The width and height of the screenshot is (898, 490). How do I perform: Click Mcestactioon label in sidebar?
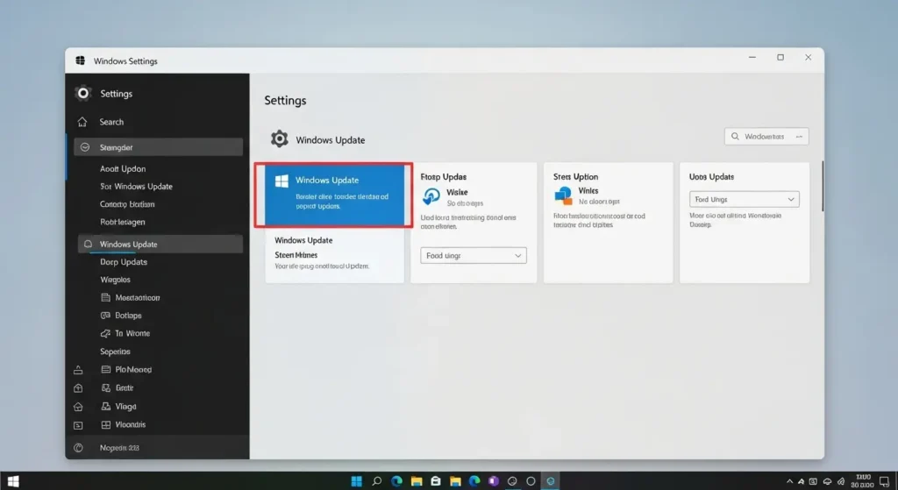(138, 298)
